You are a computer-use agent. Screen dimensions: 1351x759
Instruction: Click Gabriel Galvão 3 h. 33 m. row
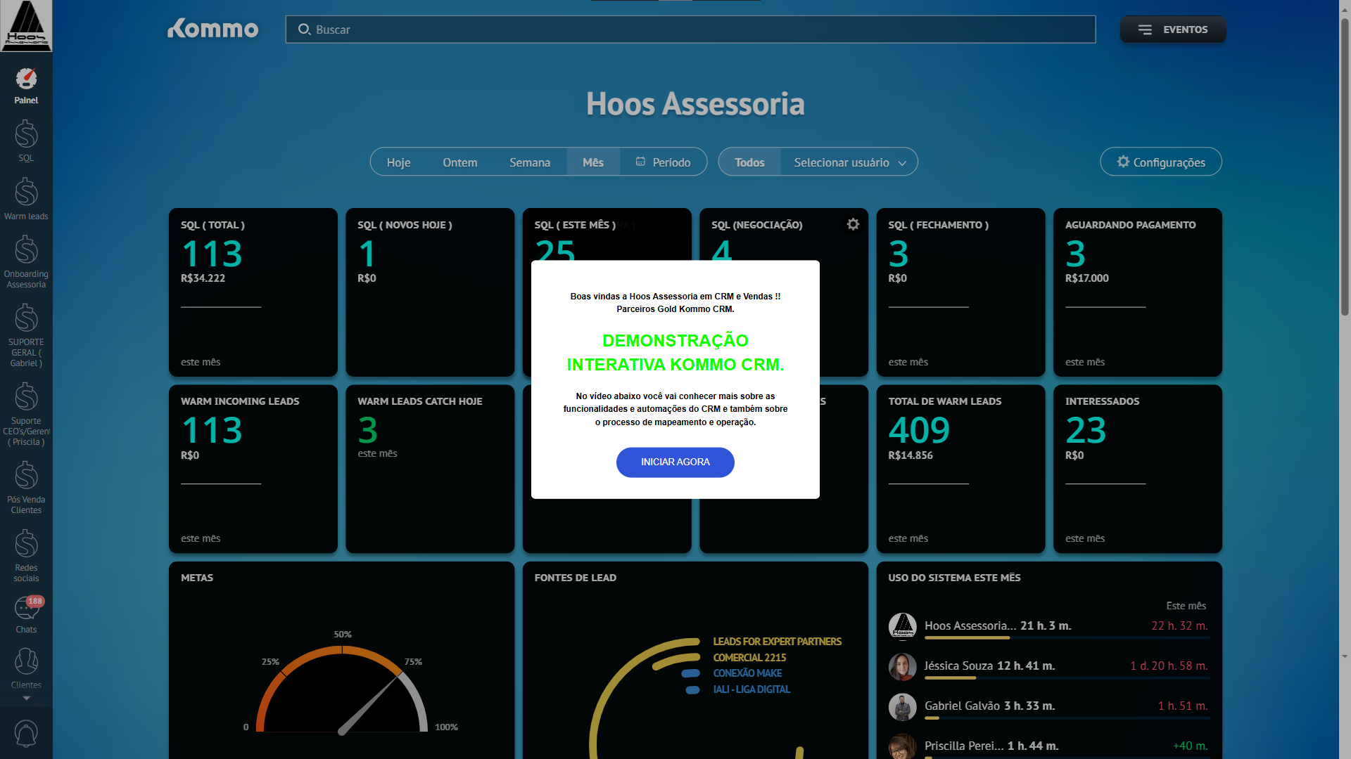[x=1048, y=706]
